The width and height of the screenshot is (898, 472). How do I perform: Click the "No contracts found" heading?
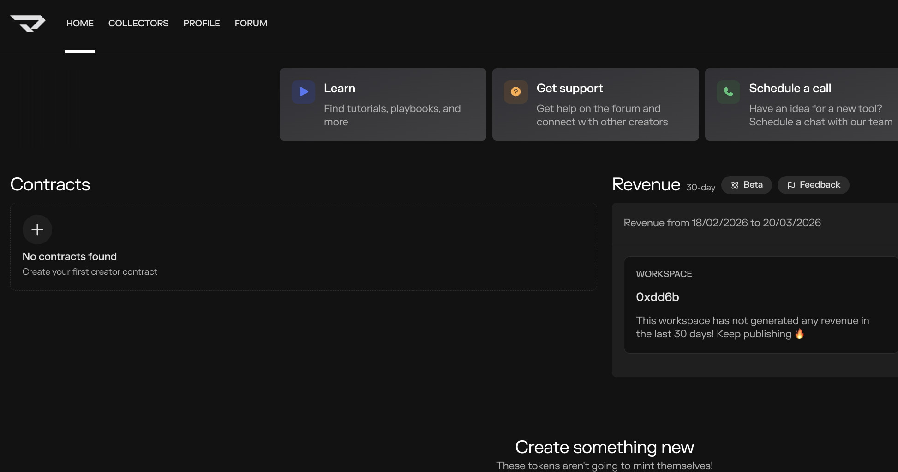click(x=70, y=256)
